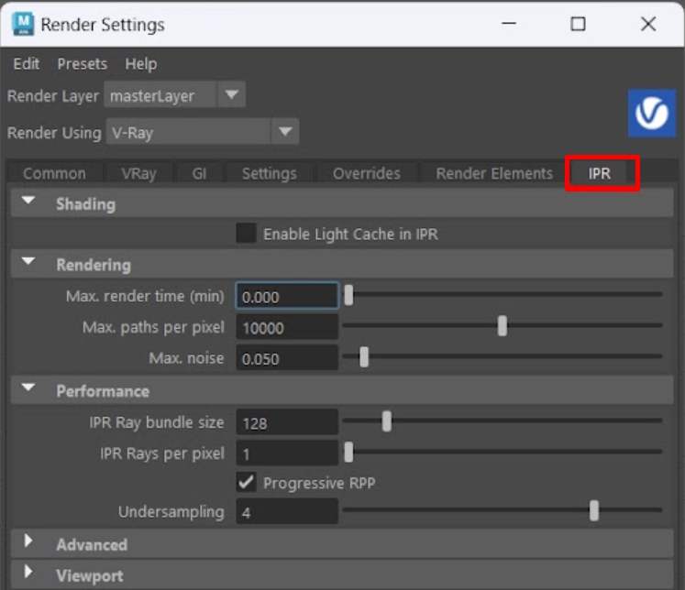The width and height of the screenshot is (685, 590).
Task: Open the Presets menu
Action: (83, 64)
